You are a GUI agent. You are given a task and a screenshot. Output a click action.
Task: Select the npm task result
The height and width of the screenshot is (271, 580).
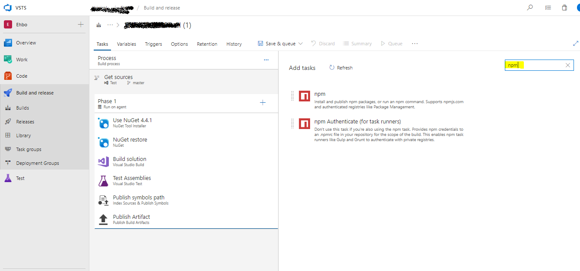377,100
